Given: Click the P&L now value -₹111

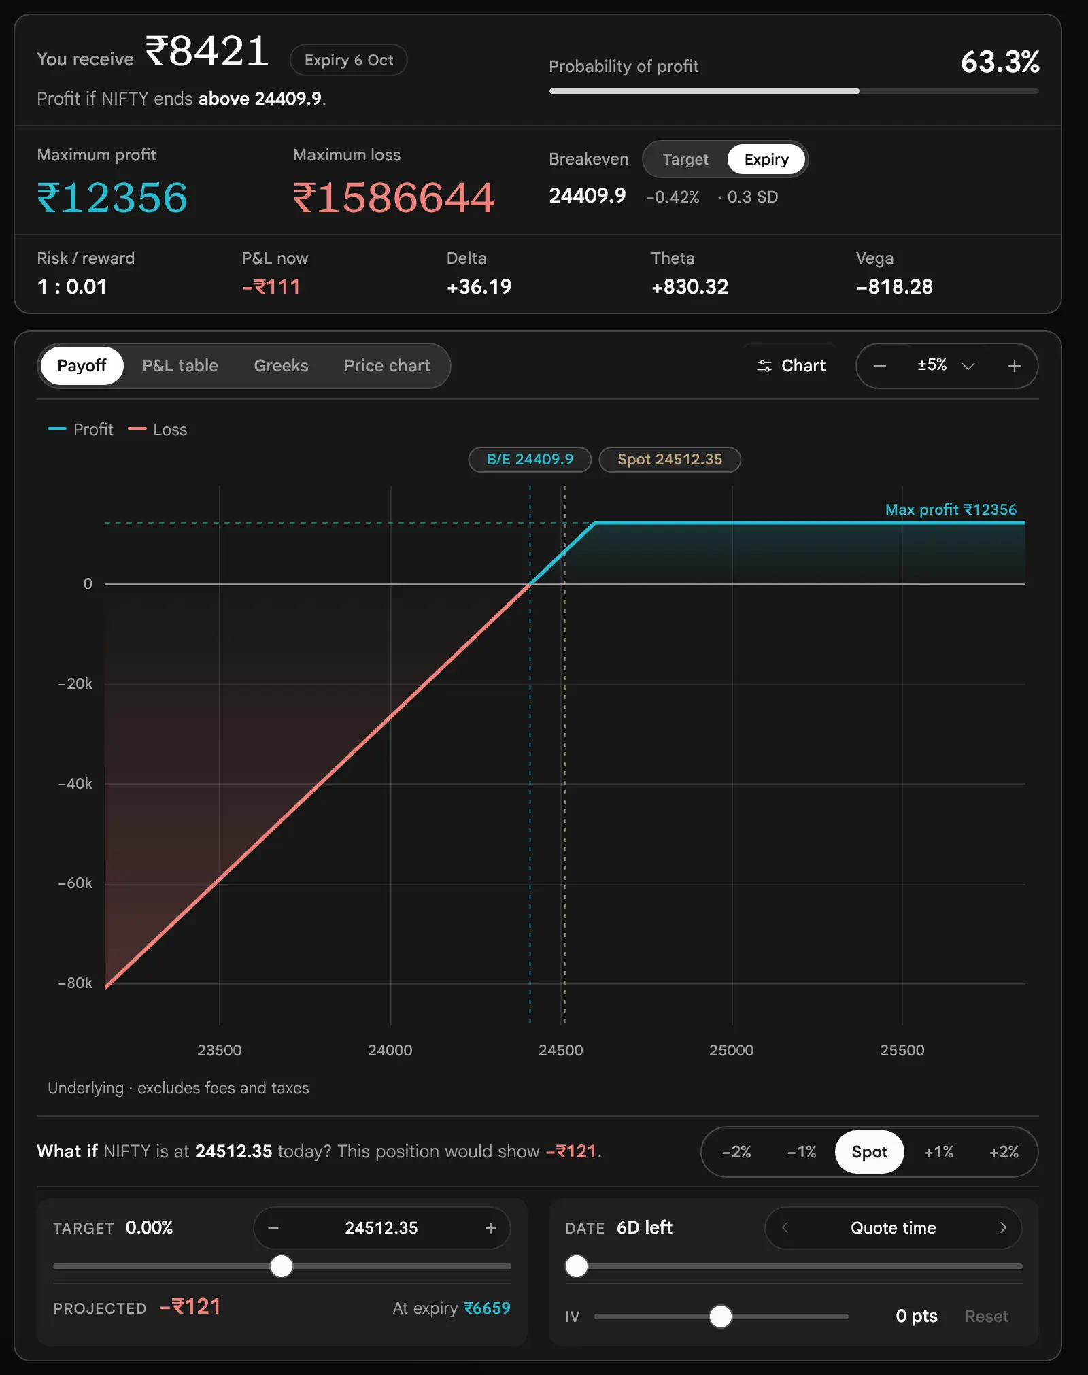Looking at the screenshot, I should tap(271, 287).
